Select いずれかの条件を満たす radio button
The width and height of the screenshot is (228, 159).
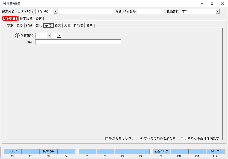coord(182,138)
